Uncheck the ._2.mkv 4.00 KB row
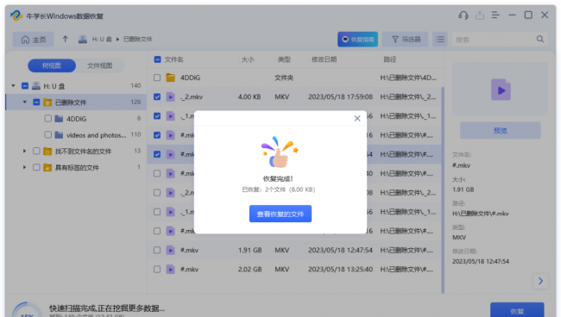Image resolution: width=561 pixels, height=317 pixels. click(157, 96)
